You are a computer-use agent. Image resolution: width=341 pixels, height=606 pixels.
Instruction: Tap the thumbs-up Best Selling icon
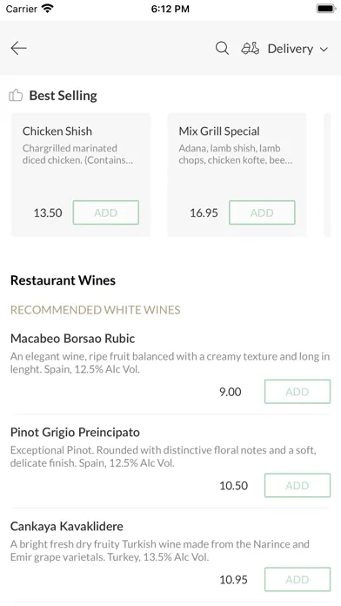point(16,95)
